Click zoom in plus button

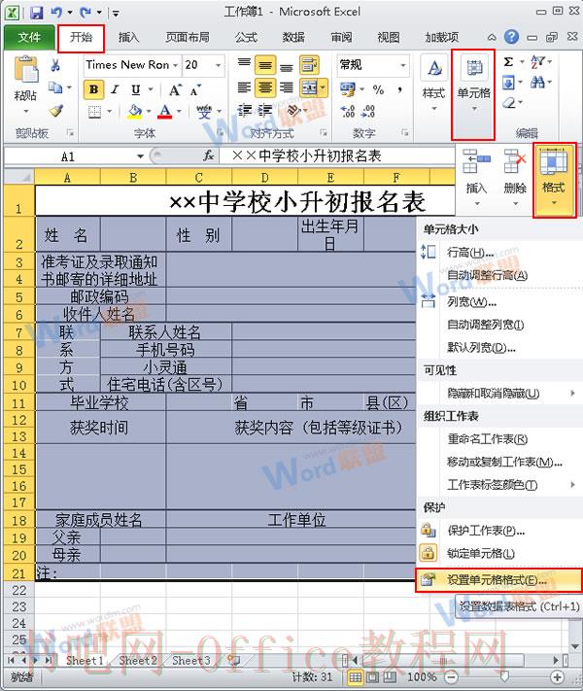pyautogui.click(x=557, y=676)
